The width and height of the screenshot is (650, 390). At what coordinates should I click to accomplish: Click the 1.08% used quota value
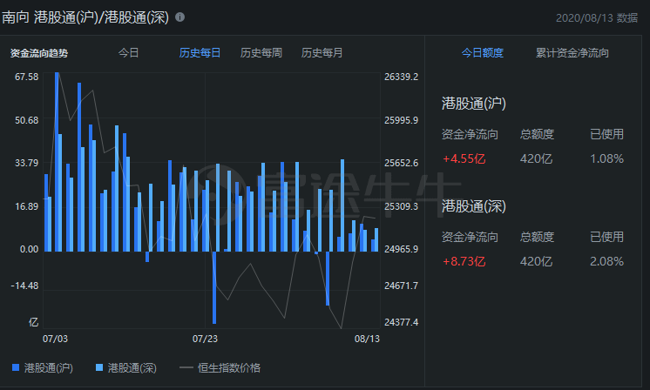click(606, 159)
